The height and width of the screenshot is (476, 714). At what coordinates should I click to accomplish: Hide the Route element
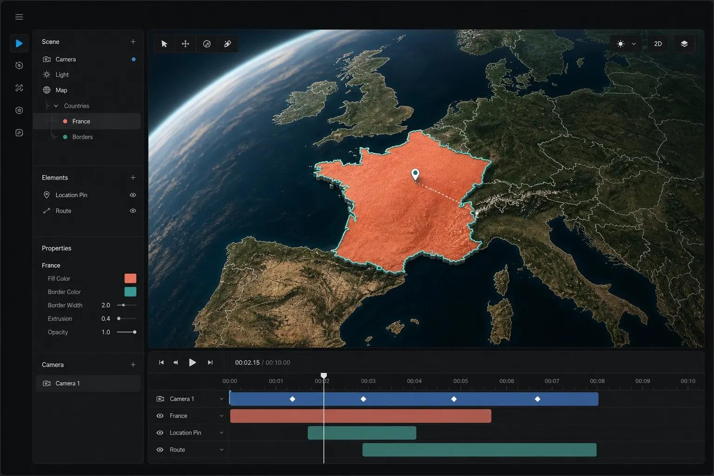[133, 211]
